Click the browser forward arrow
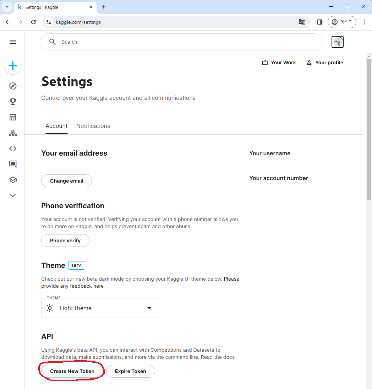Viewport: 372px width, 389px height. click(21, 22)
